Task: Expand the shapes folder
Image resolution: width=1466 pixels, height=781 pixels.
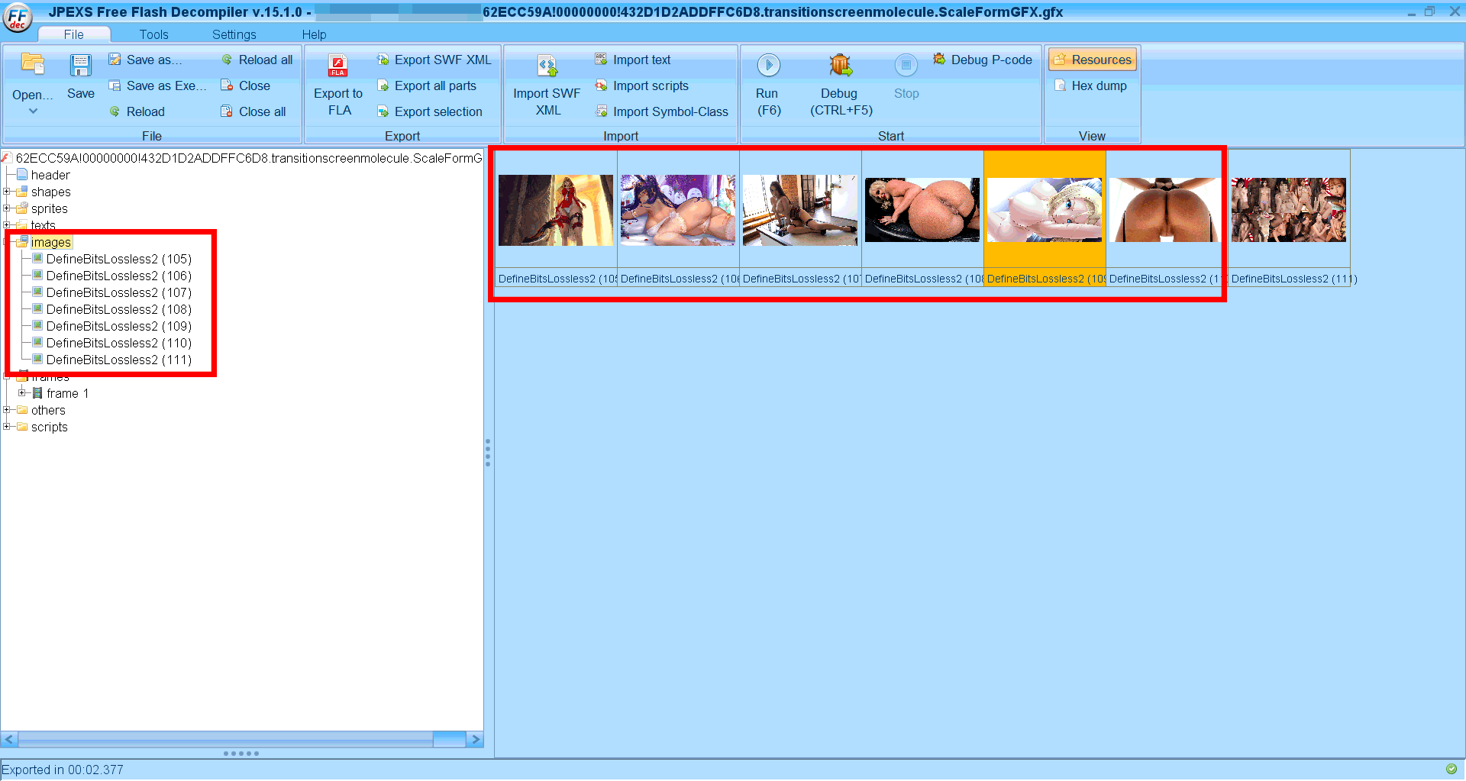Action: [7, 192]
